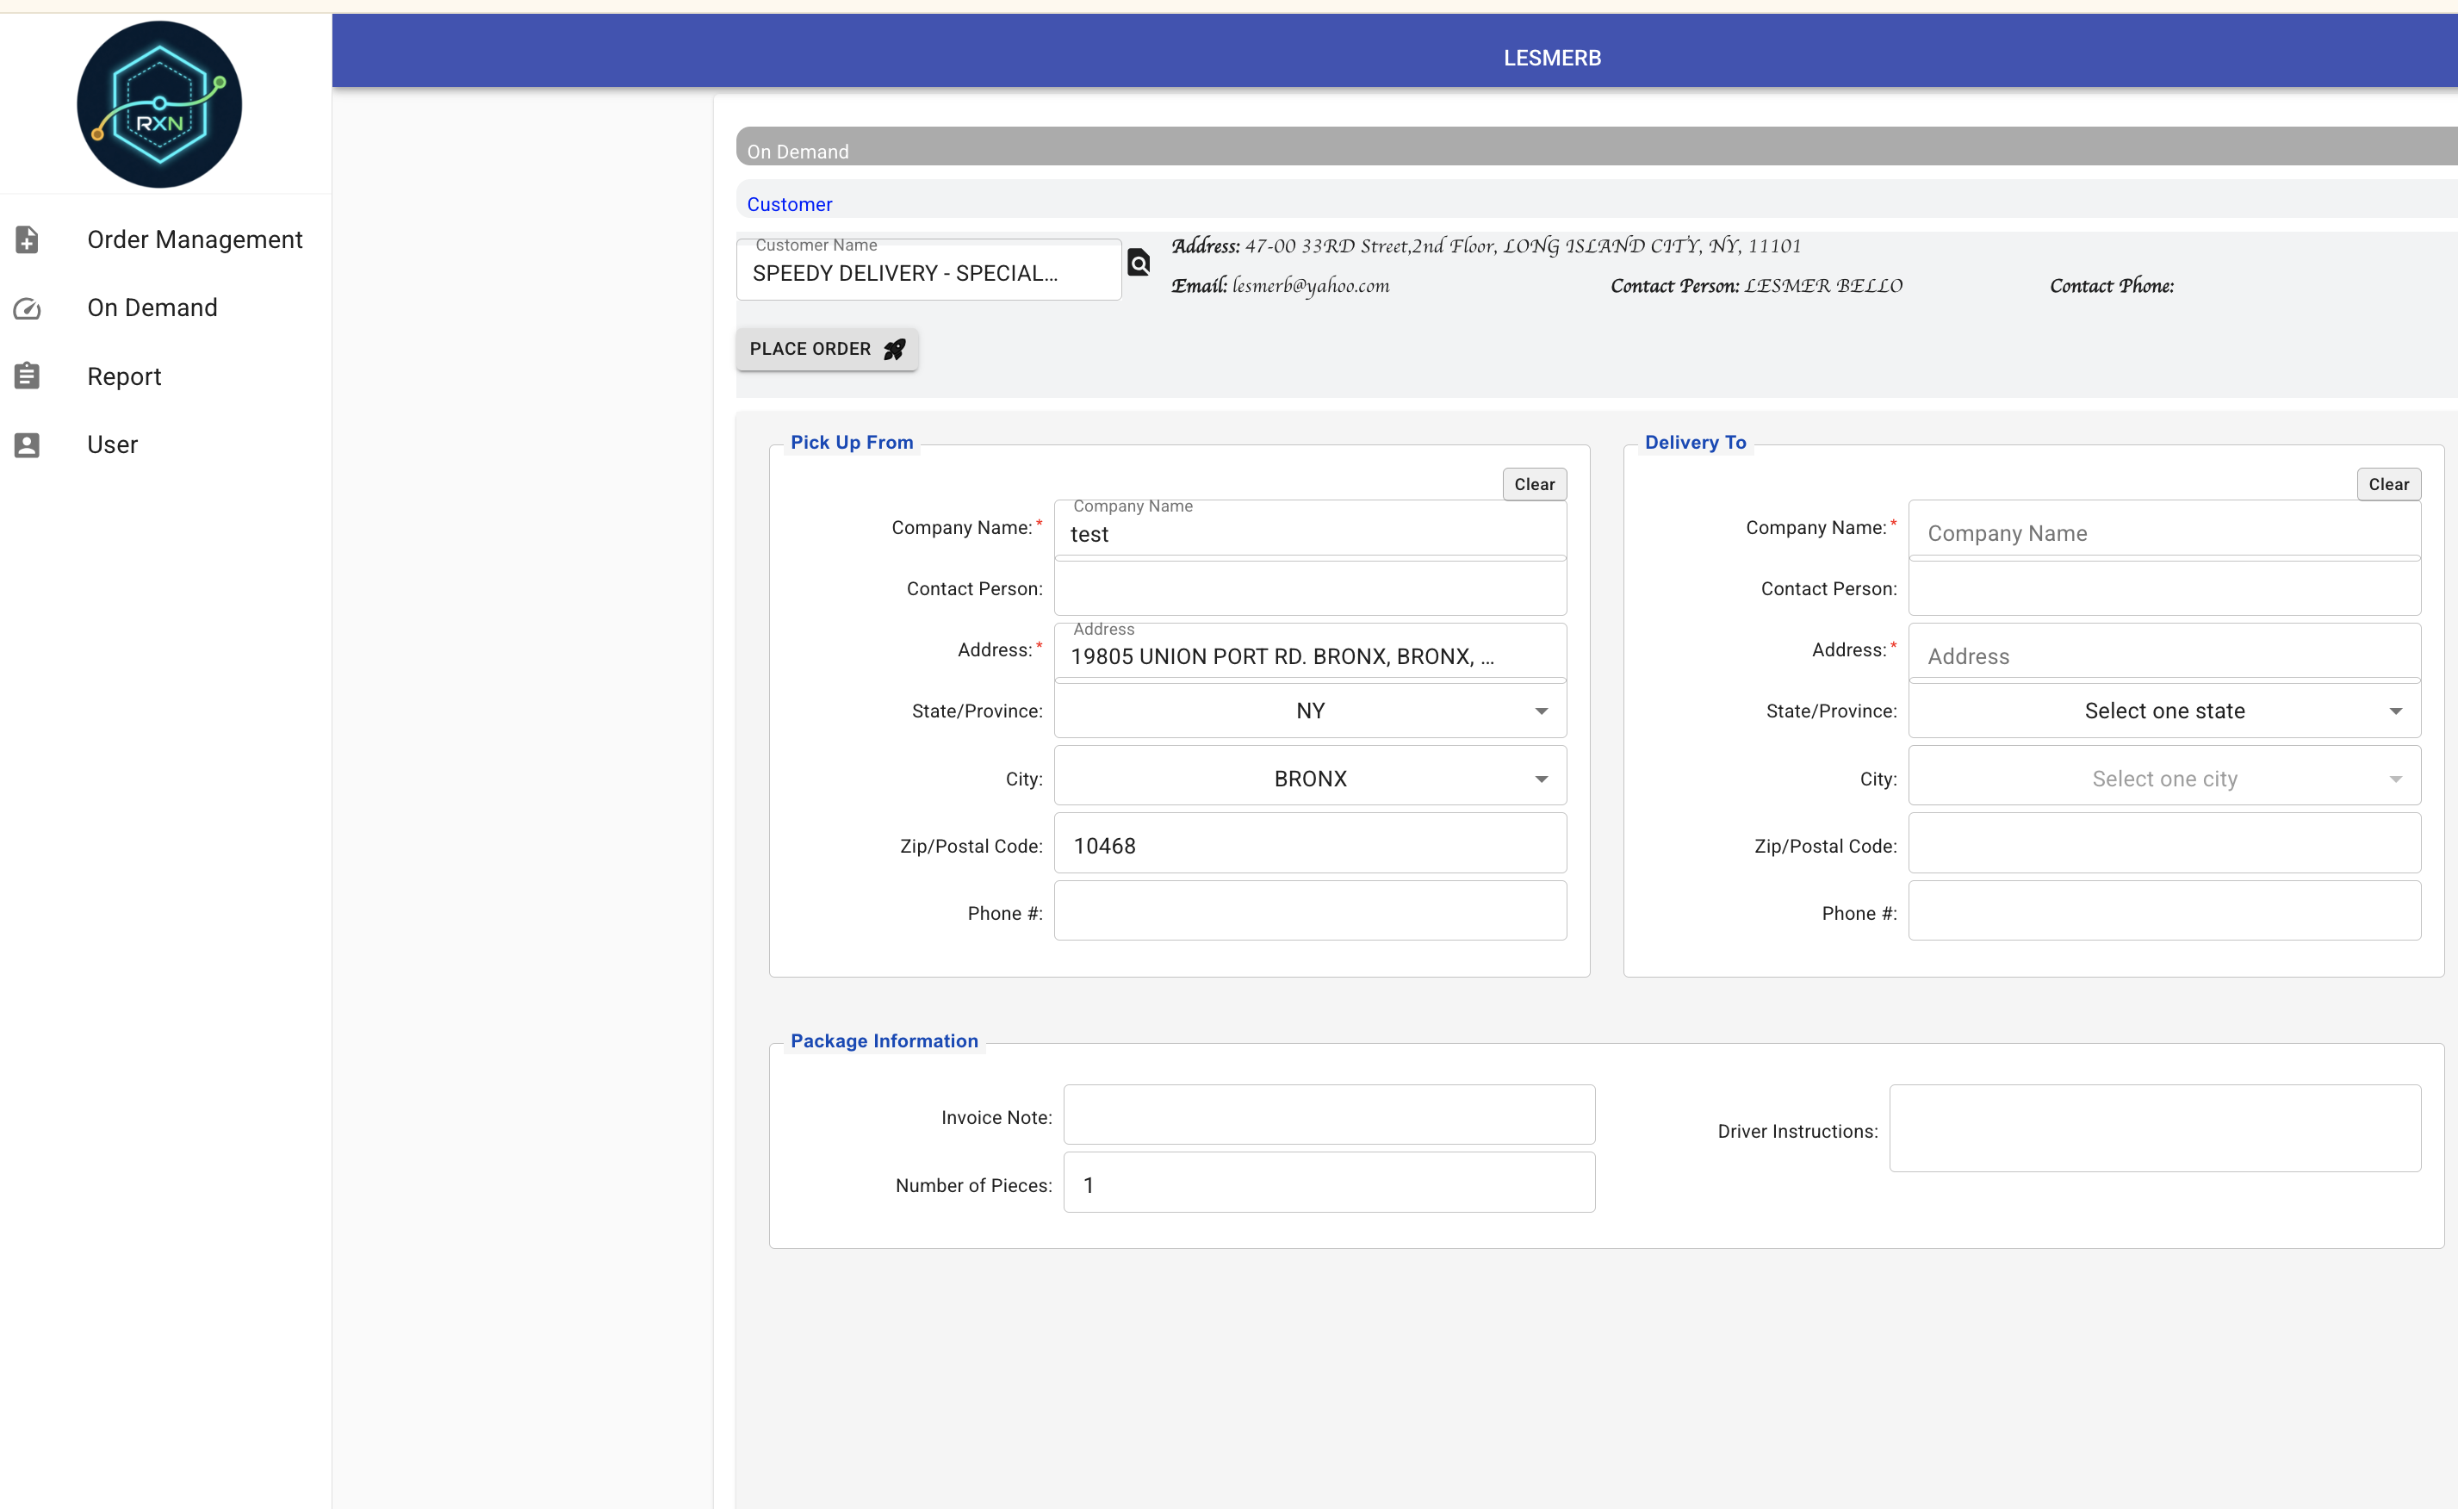Click the LESMERB header title
The width and height of the screenshot is (2458, 1509).
click(x=1552, y=58)
